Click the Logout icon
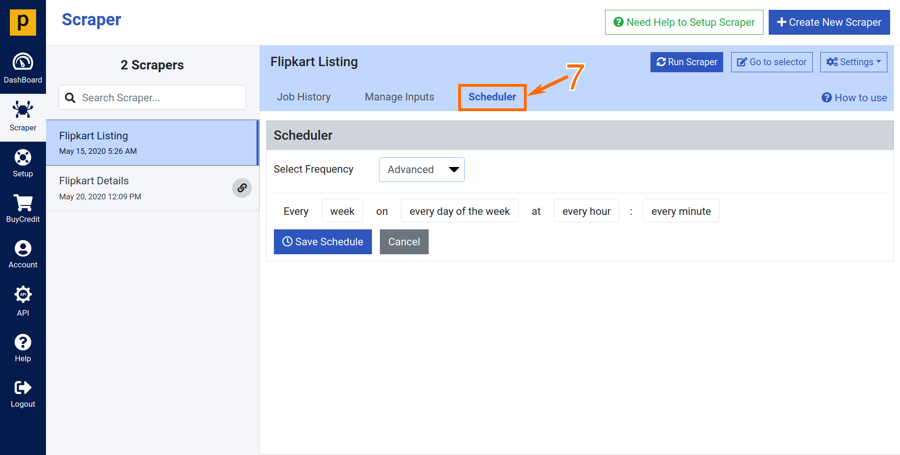 (23, 388)
